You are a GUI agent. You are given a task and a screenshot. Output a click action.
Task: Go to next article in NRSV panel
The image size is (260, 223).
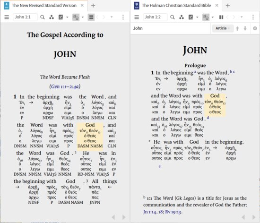pyautogui.click(x=124, y=217)
